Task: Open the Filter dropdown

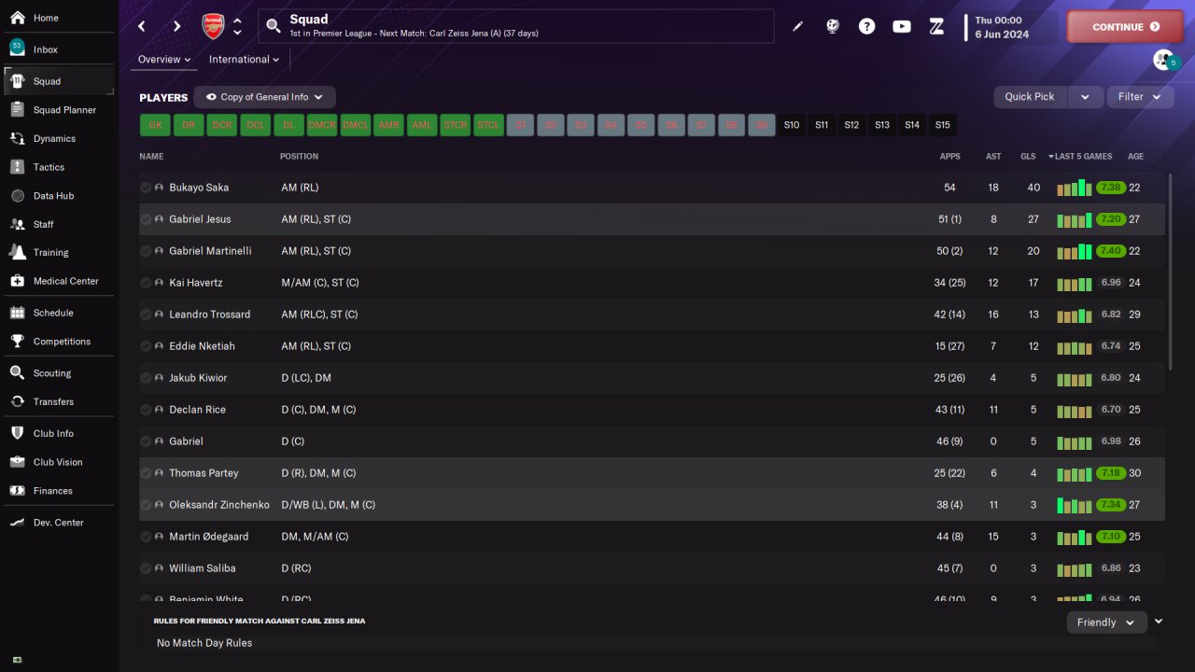Action: pyautogui.click(x=1140, y=97)
